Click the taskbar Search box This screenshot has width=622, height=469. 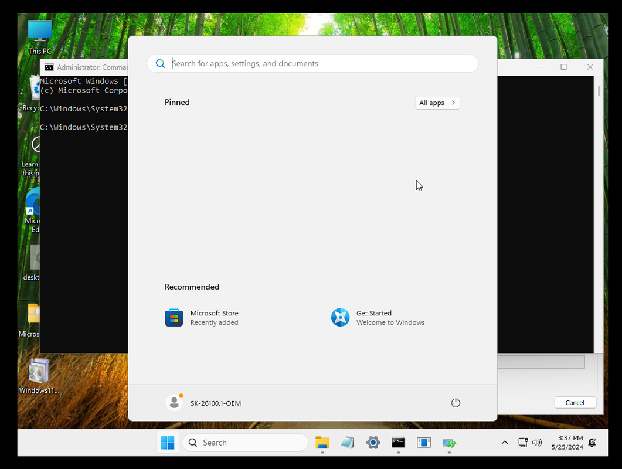pos(245,443)
